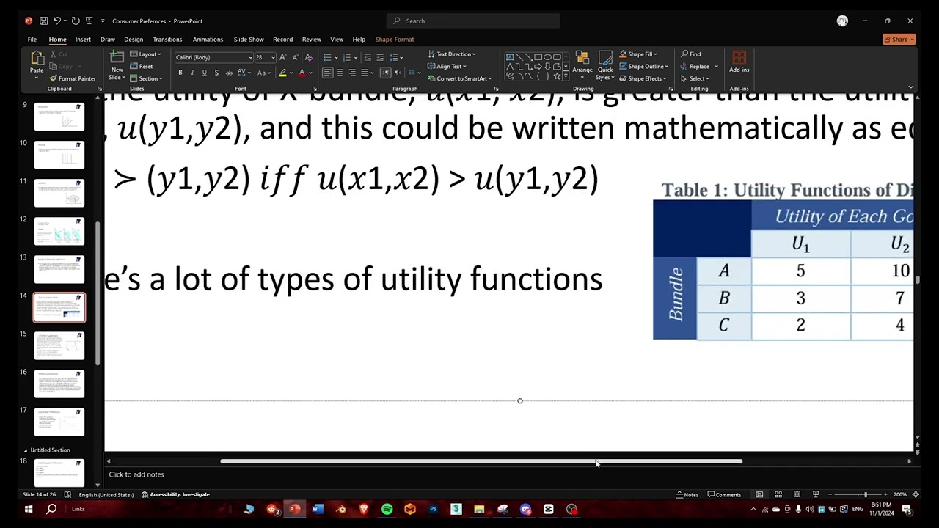Image resolution: width=939 pixels, height=528 pixels.
Task: Toggle Underline formatting
Action: tap(204, 73)
